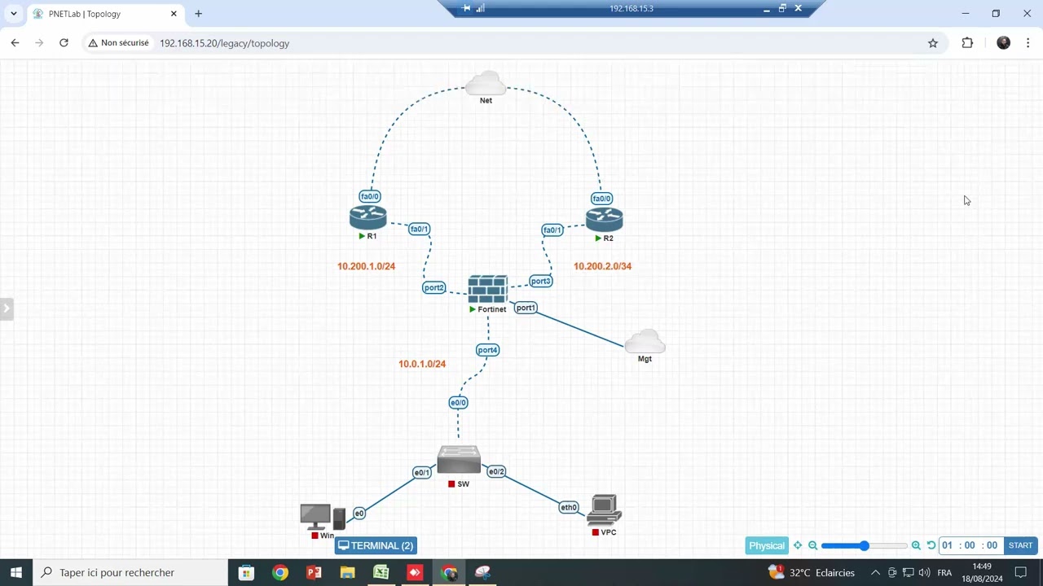1043x586 pixels.
Task: Open PowerPoint from taskbar
Action: tap(314, 572)
